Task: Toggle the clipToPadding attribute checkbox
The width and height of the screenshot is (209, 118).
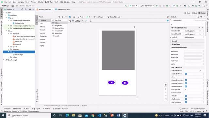Action: click(x=186, y=102)
